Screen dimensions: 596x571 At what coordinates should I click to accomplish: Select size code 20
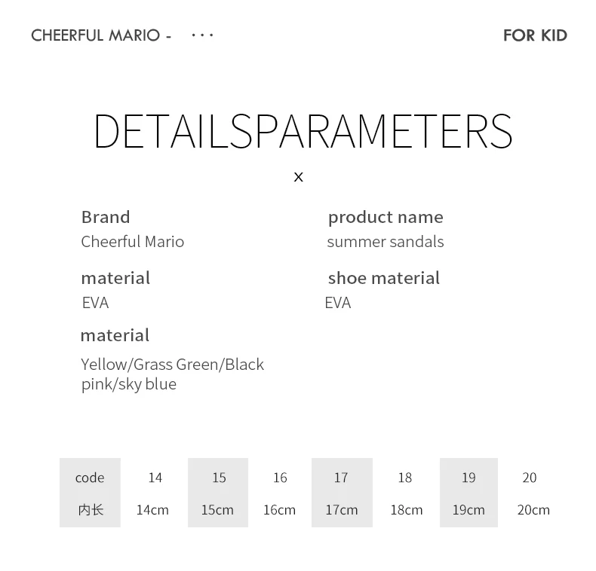coord(530,478)
